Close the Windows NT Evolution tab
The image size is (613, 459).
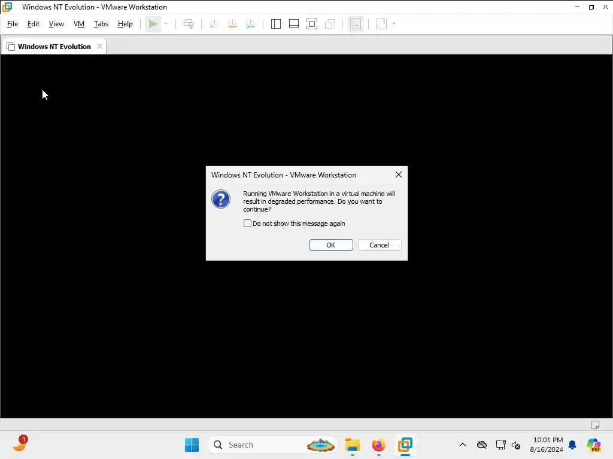pos(100,47)
